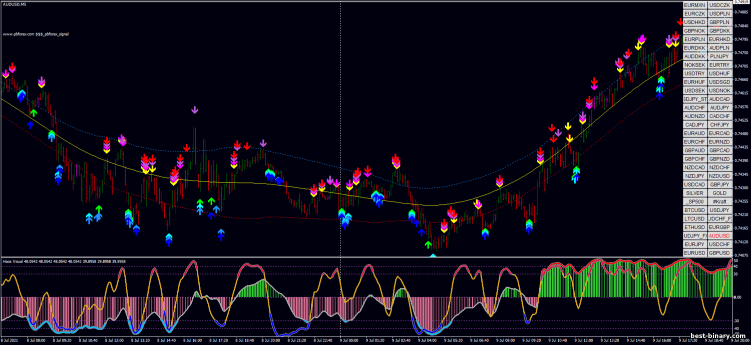Click the AUDUSD,M5 chart title
Screen dimensions: 751x345
pyautogui.click(x=14, y=5)
